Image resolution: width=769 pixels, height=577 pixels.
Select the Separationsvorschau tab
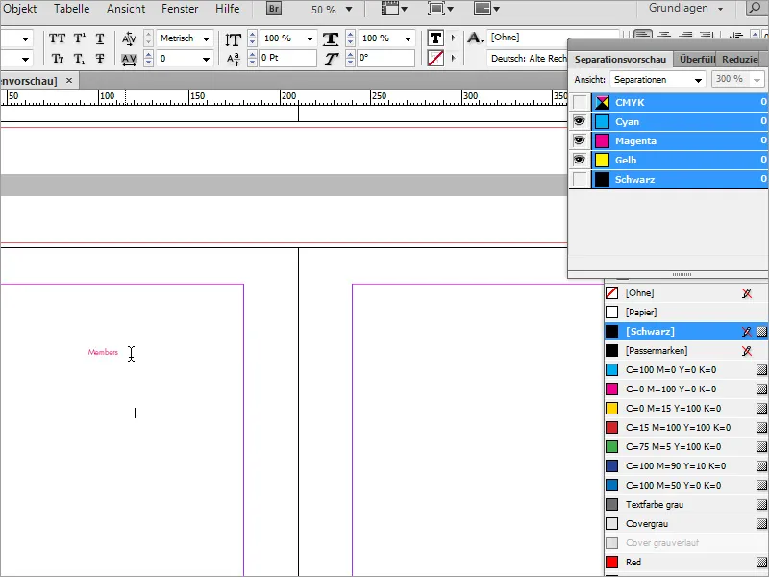point(620,59)
